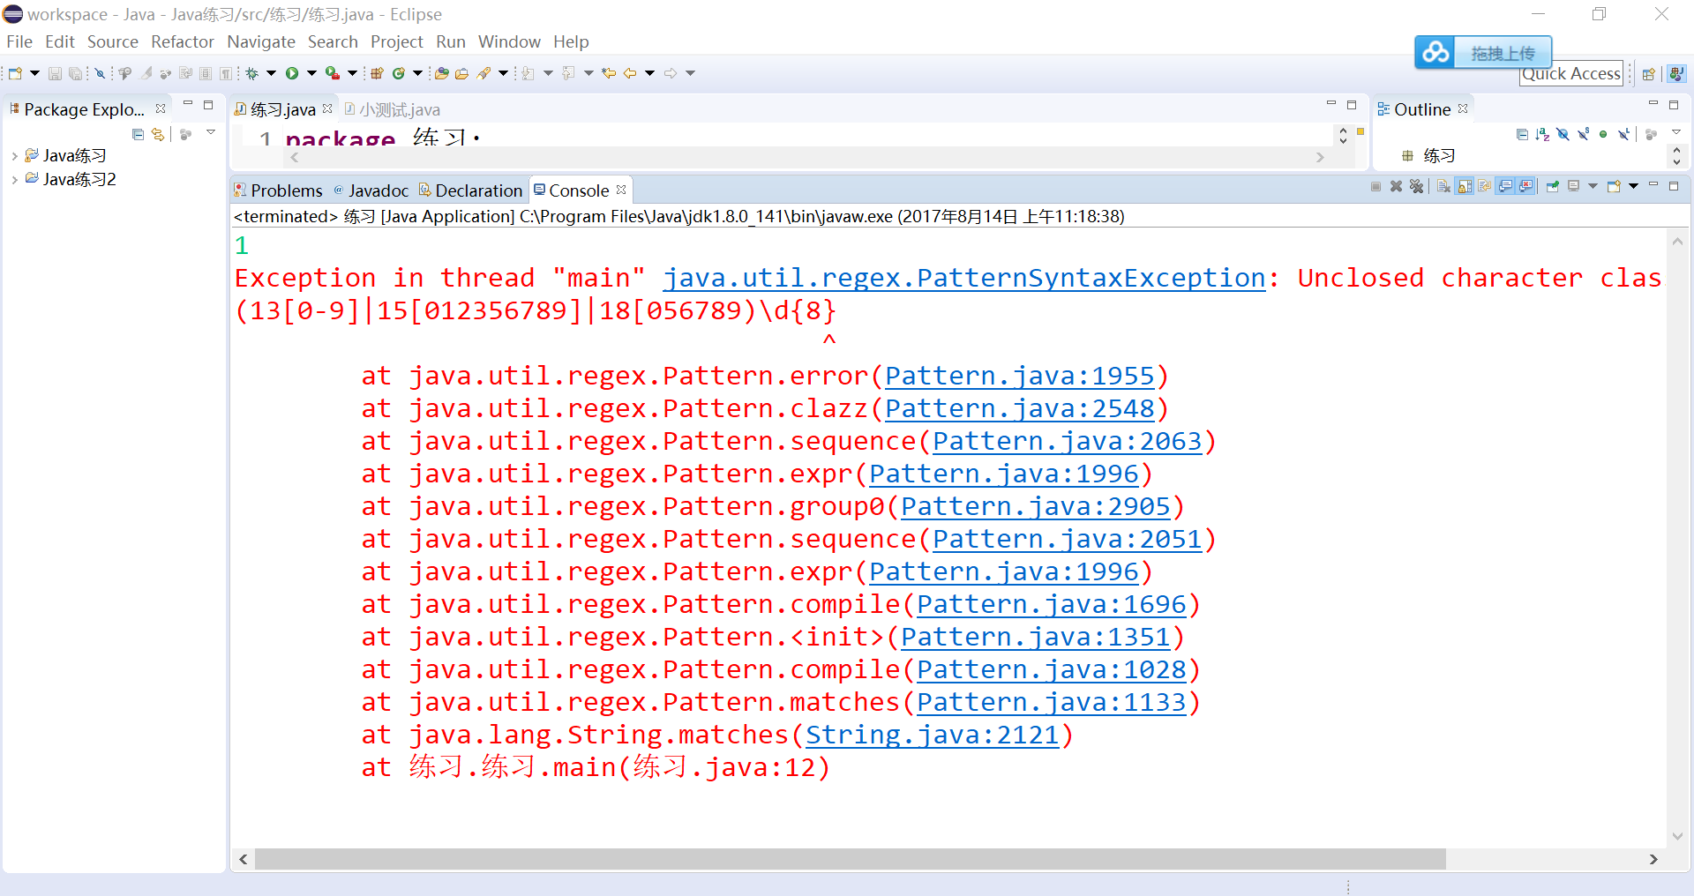Click the Next Annotation toolbar icon

[x=528, y=73]
